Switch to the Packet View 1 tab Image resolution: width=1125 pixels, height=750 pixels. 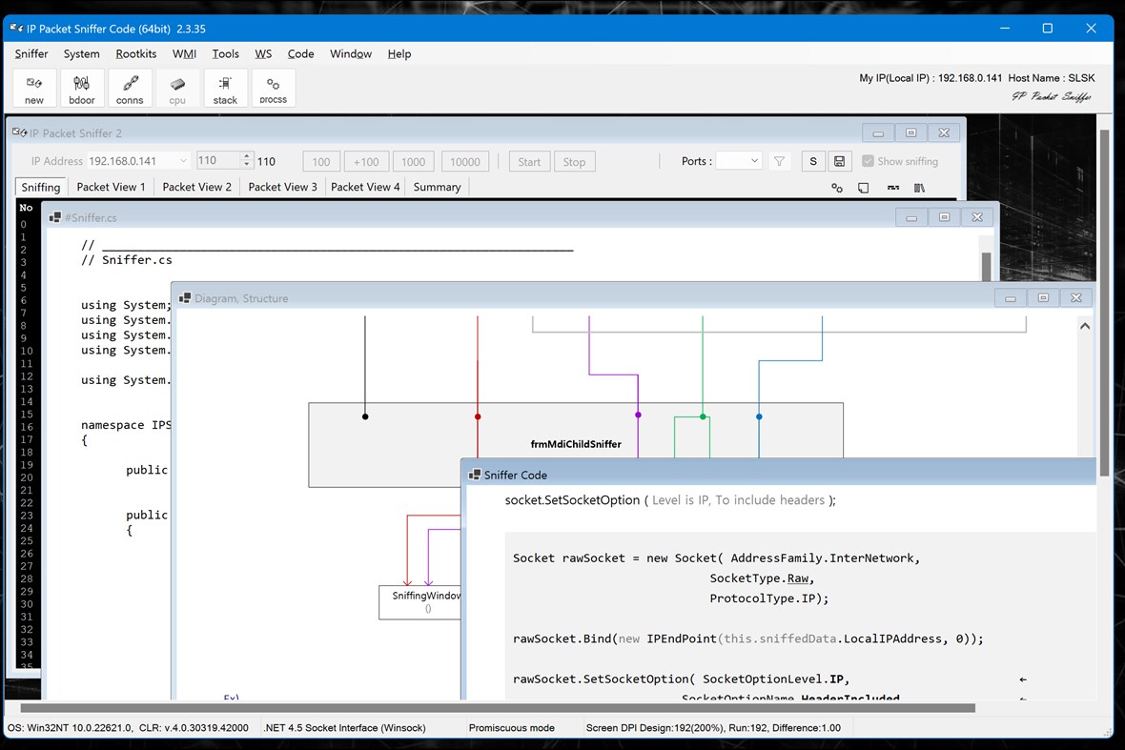112,187
